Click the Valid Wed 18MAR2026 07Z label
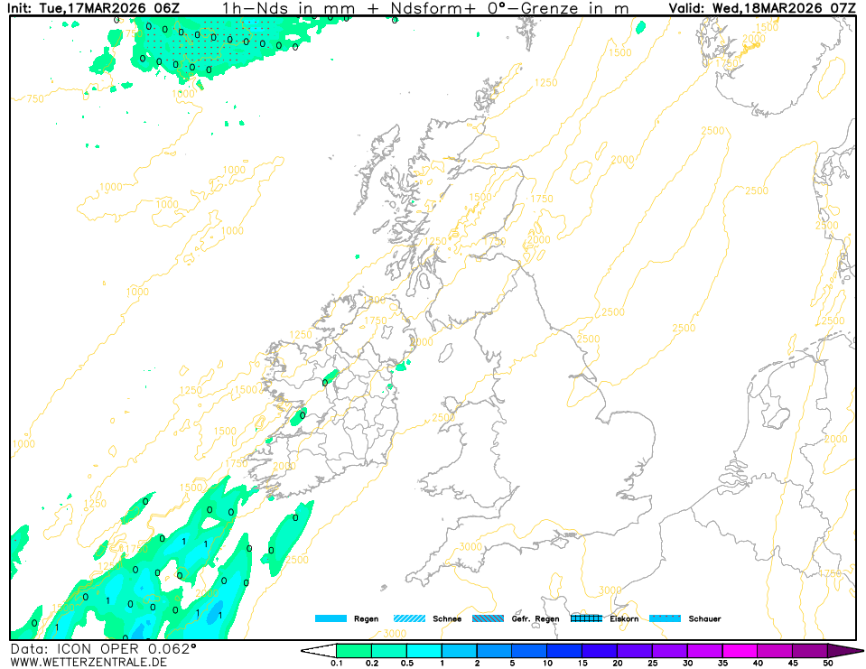Screen dimensions: 866x669 761,8
